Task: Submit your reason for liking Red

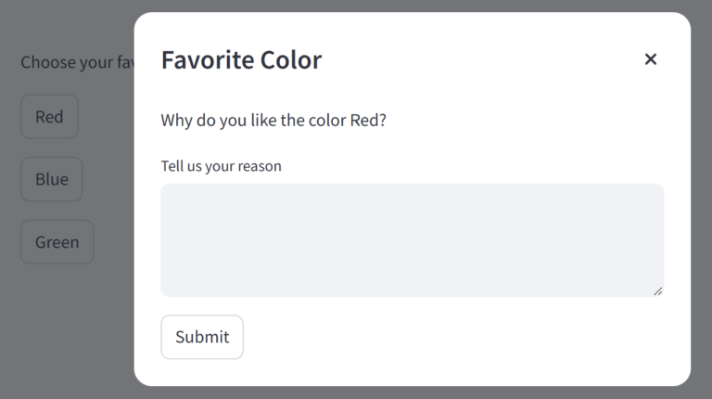Action: pyautogui.click(x=202, y=337)
